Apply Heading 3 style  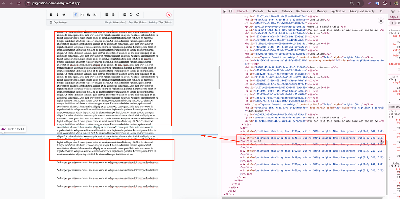pos(95,14)
